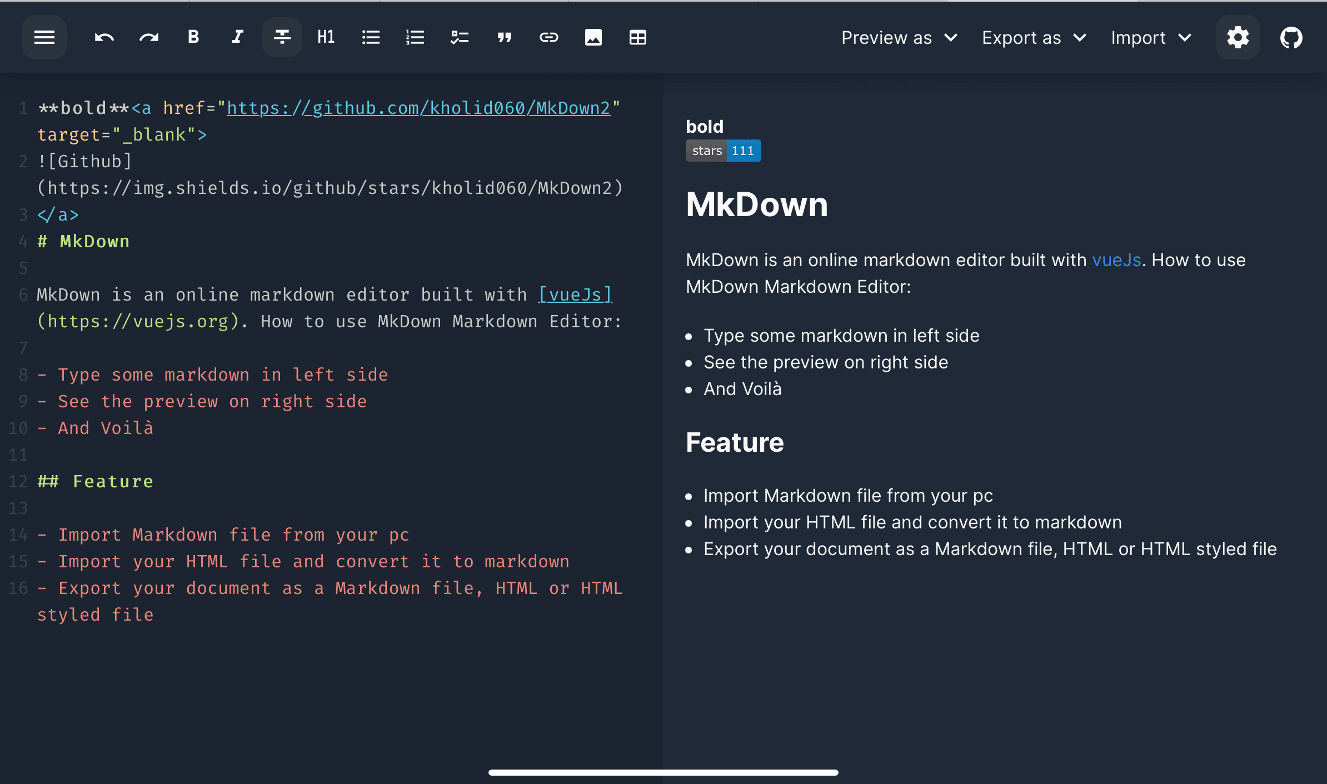The image size is (1327, 784).
Task: Click the 'Feature' heading in preview
Action: [x=735, y=442]
